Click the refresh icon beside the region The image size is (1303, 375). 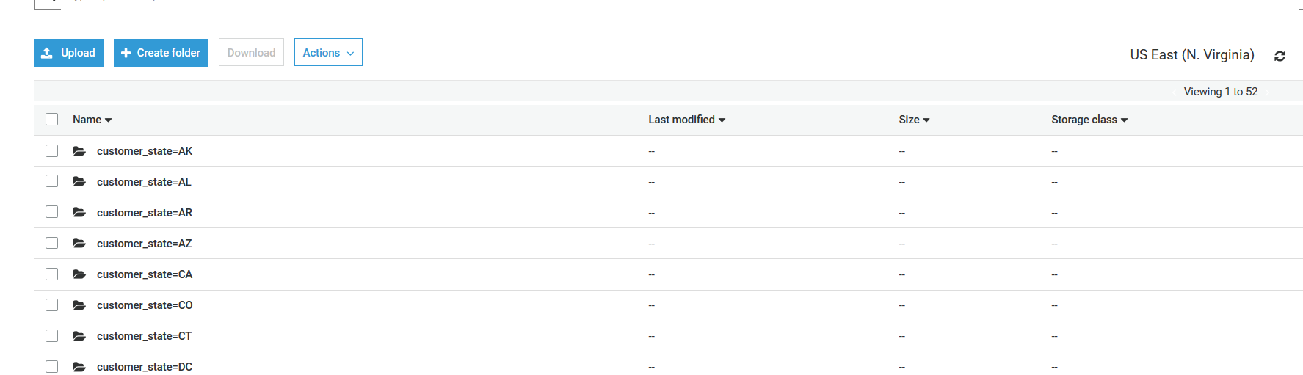pyautogui.click(x=1280, y=56)
